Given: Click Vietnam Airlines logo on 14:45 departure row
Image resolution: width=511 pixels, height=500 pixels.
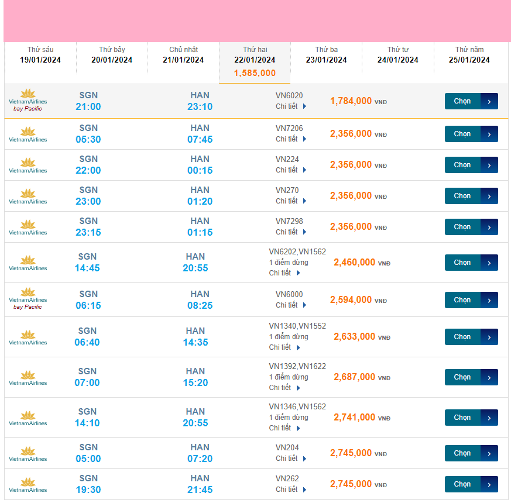Looking at the screenshot, I should click(28, 263).
